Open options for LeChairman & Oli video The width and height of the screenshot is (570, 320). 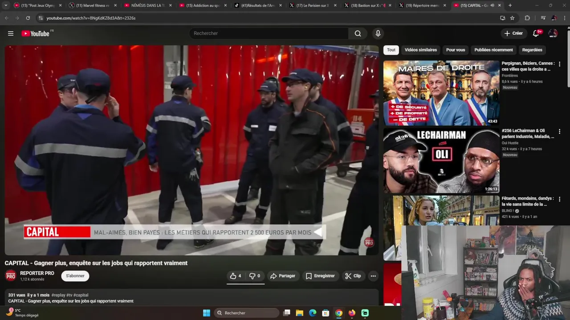coord(560,132)
